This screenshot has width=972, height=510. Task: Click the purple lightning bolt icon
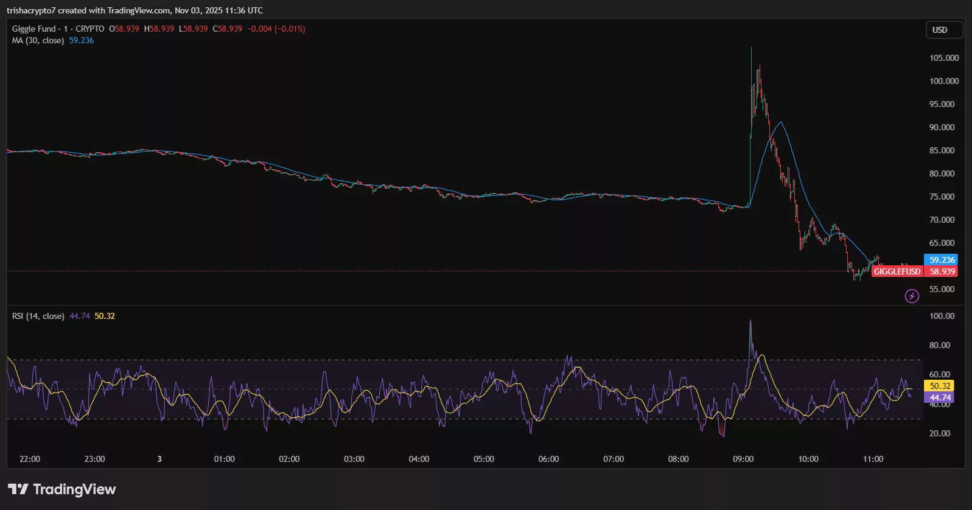(x=911, y=296)
